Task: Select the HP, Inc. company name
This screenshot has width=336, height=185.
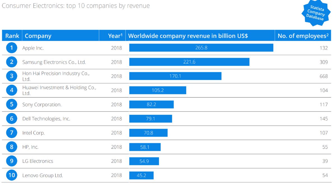Action: click(x=31, y=147)
